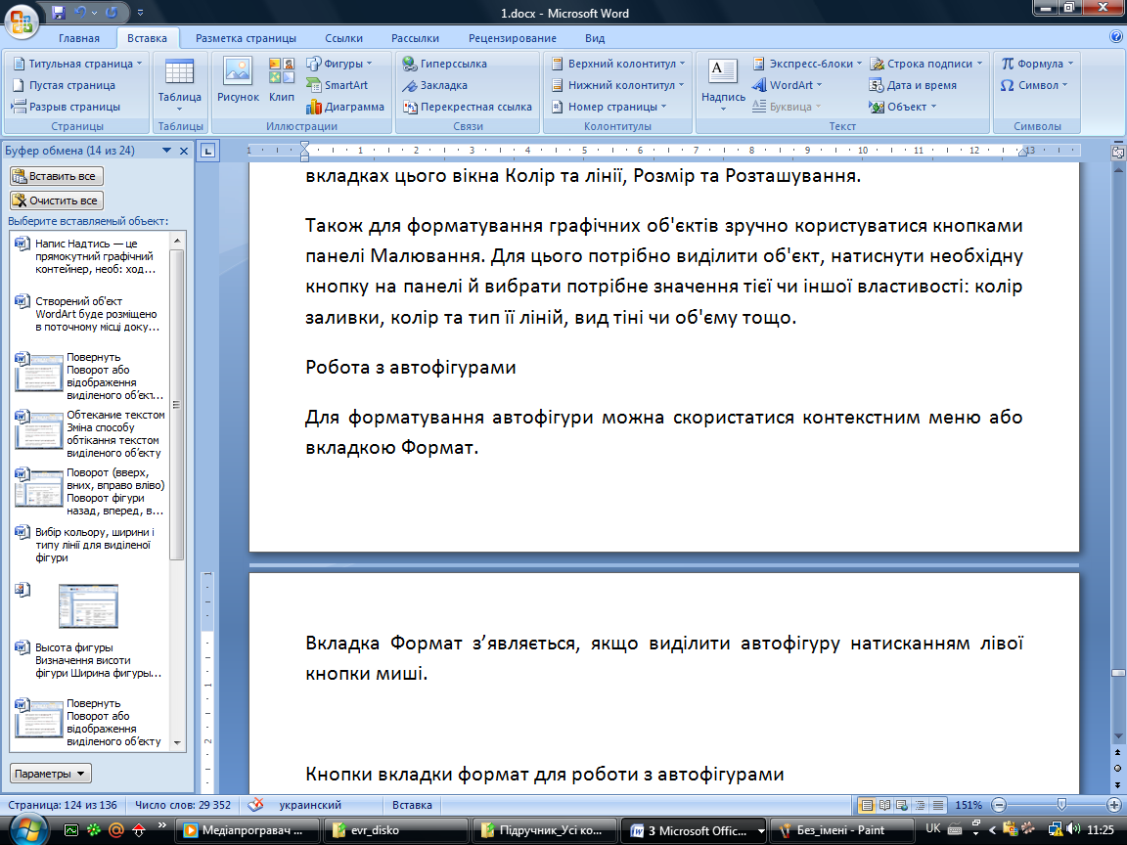Viewport: 1127px width, 845px height.
Task: Open the Символ symbol menu
Action: (1033, 85)
